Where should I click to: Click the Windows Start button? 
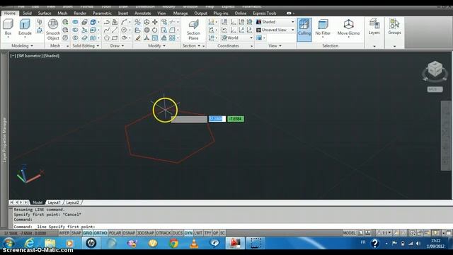tap(9, 243)
